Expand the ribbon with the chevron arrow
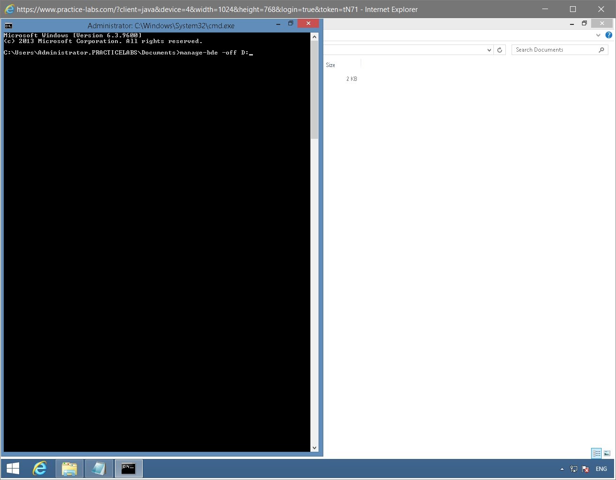Viewport: 616px width, 480px height. click(x=598, y=34)
